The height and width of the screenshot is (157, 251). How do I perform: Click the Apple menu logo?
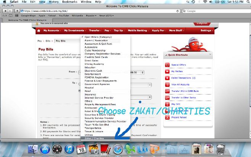click(x=5, y=2)
